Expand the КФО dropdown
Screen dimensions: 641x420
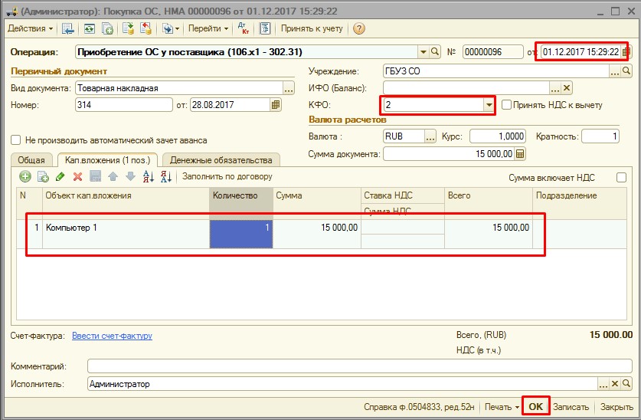(x=489, y=105)
